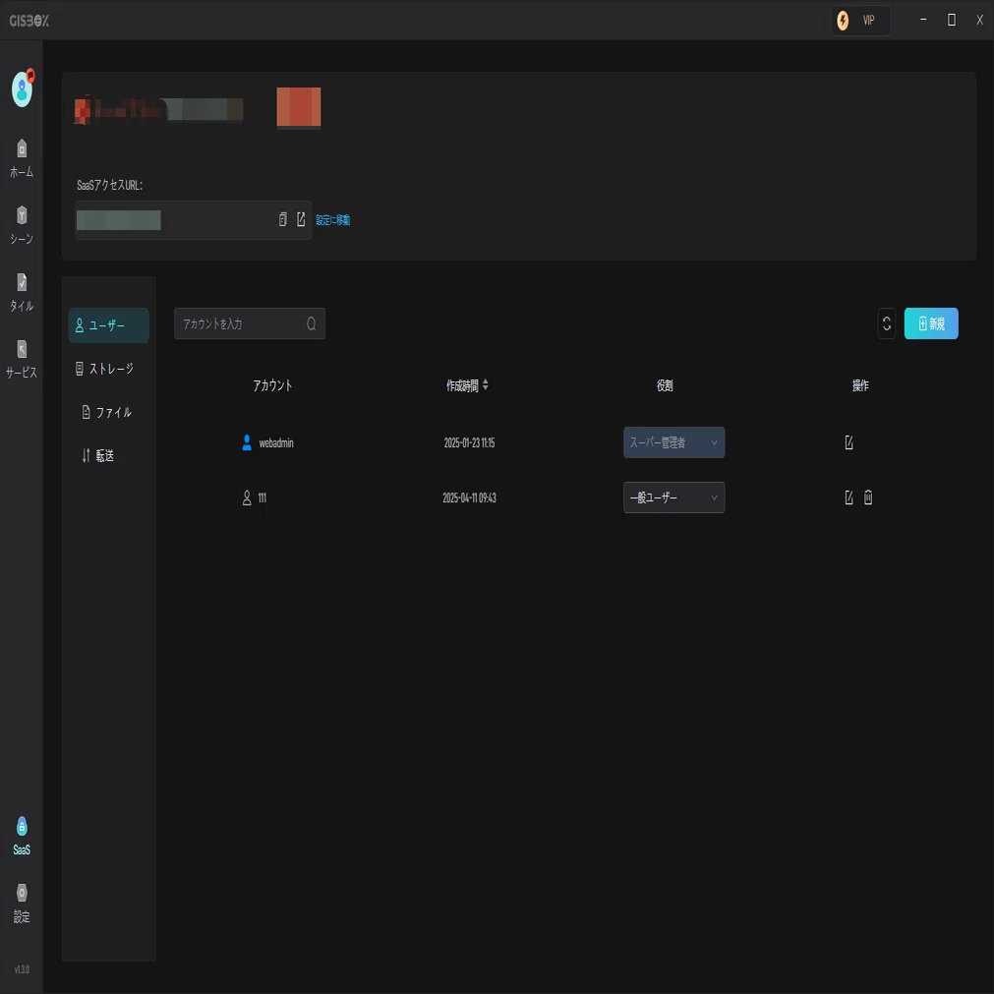Focus the アカウントを入力 search field
Screen dimensions: 994x994
(250, 323)
